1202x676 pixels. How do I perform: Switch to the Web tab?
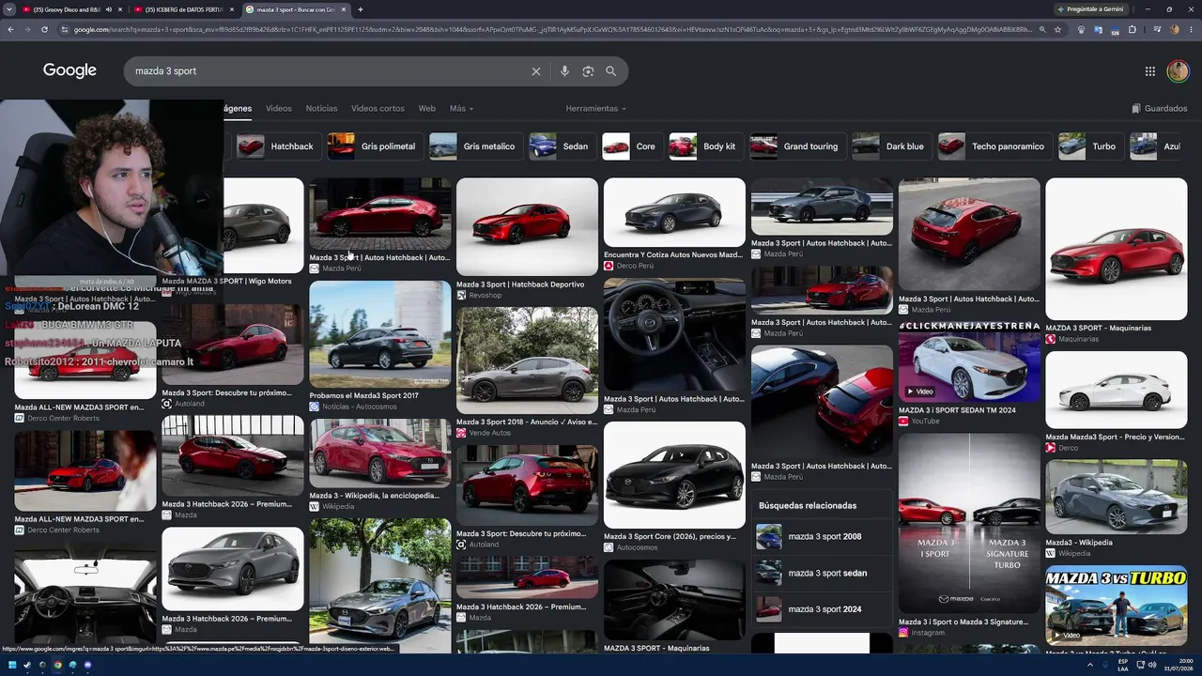pyautogui.click(x=426, y=109)
